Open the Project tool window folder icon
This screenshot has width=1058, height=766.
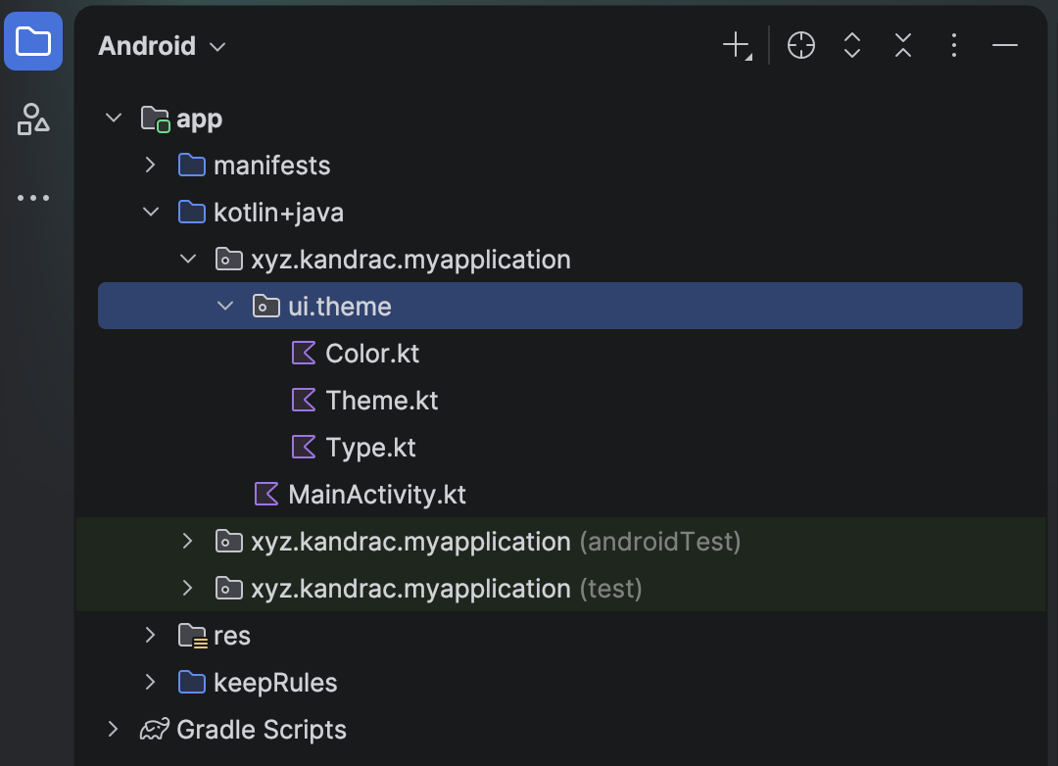pos(33,41)
